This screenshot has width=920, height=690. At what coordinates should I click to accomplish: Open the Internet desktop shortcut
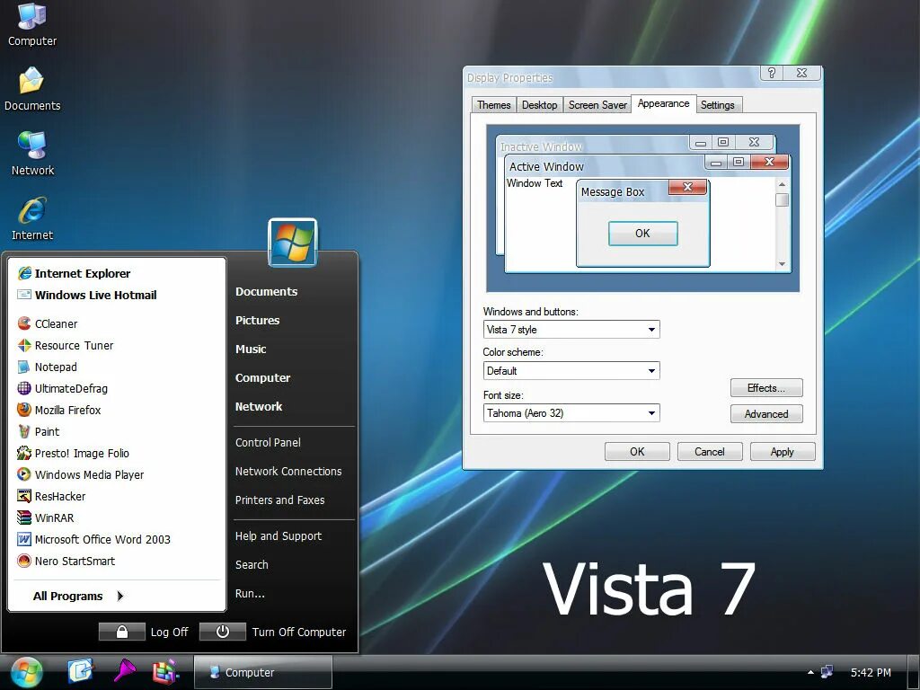coord(32,218)
